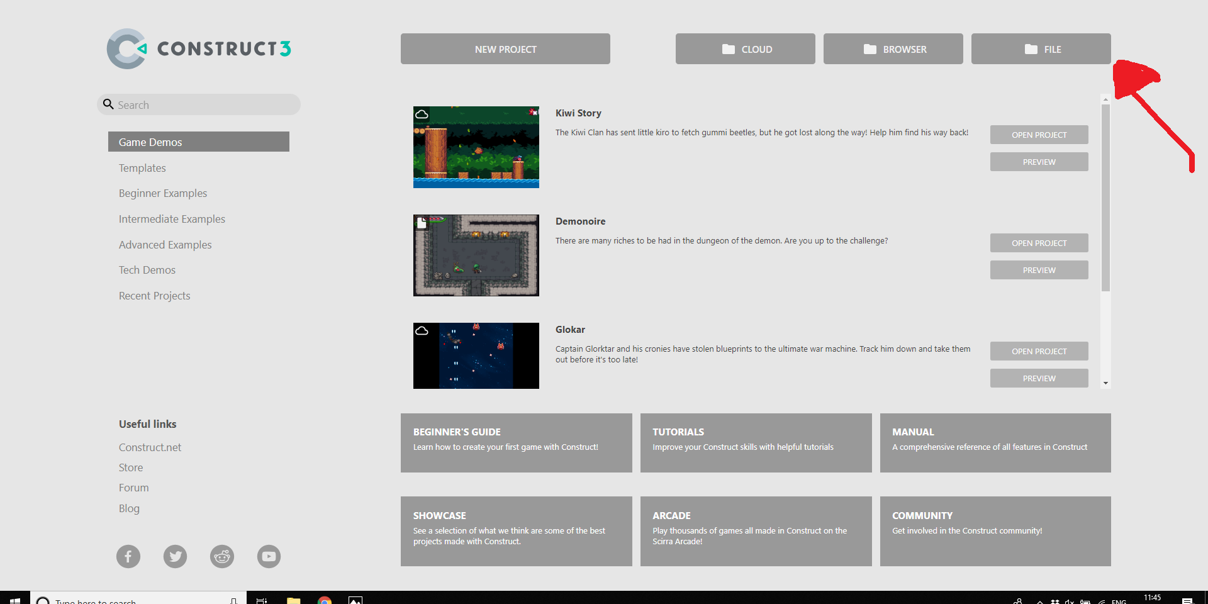
Task: Click the search magnifier icon
Action: pos(108,104)
